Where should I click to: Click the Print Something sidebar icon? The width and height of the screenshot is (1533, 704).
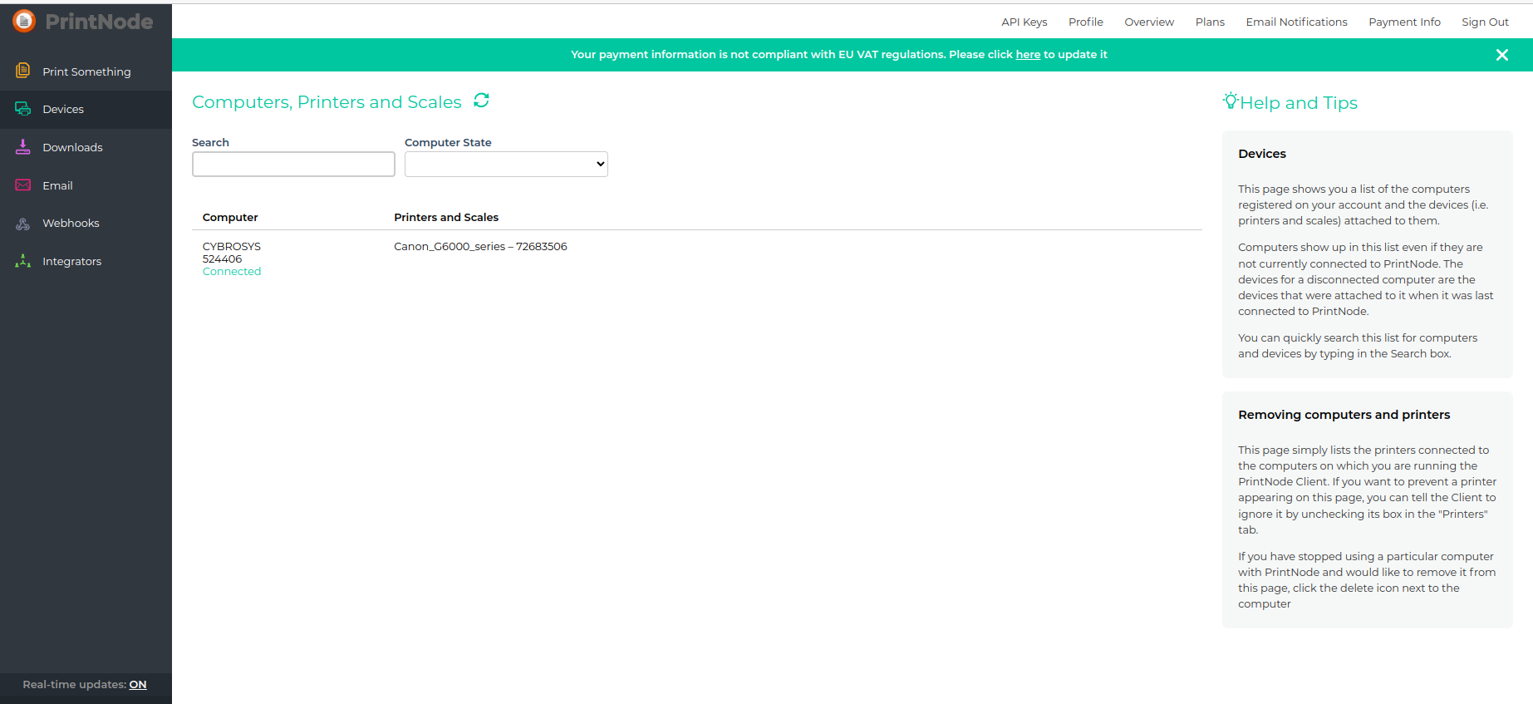click(x=23, y=71)
